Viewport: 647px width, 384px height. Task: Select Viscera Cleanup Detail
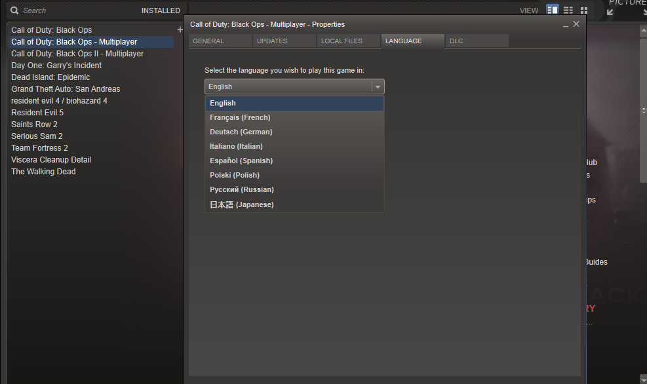(91, 160)
